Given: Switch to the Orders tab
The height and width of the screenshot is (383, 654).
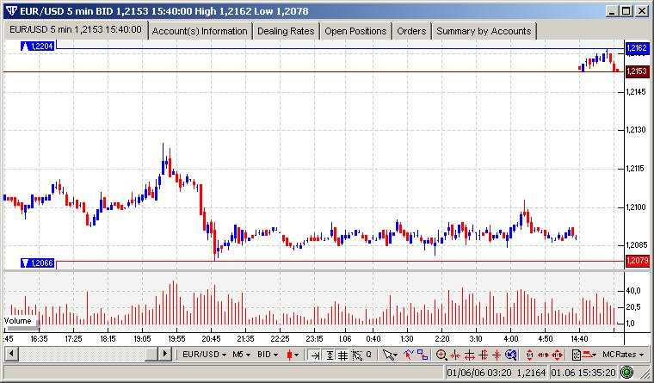Looking at the screenshot, I should [x=411, y=31].
